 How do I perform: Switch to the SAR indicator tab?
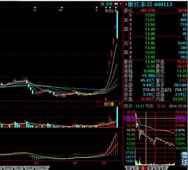point(29,168)
